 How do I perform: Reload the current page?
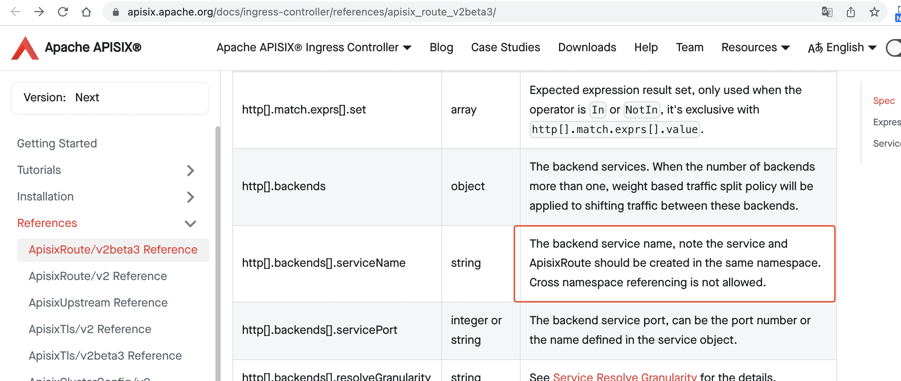coord(63,11)
